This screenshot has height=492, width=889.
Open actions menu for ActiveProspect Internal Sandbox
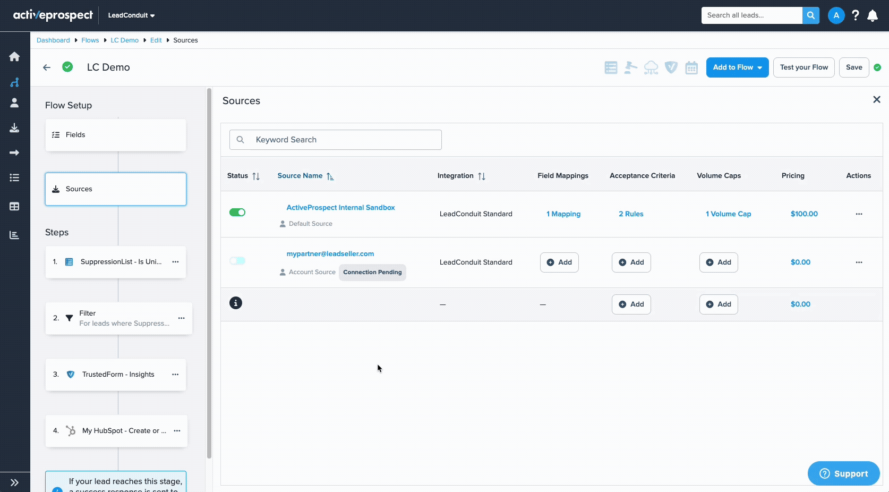859,214
